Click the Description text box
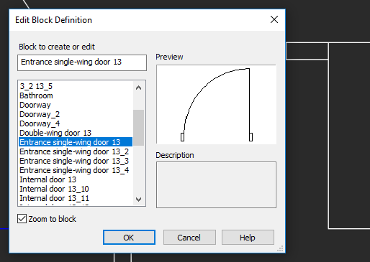 pos(216,184)
